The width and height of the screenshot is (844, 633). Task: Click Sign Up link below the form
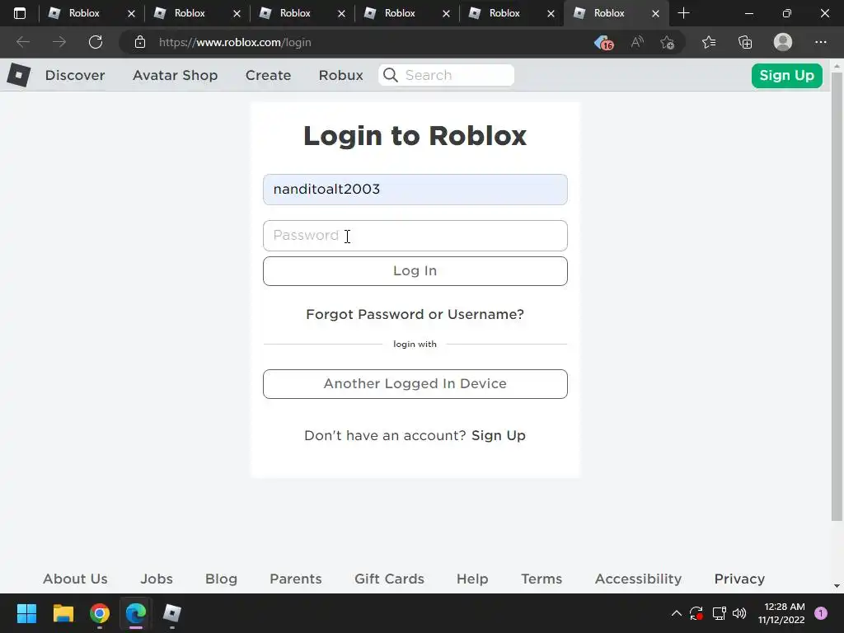[x=499, y=435]
